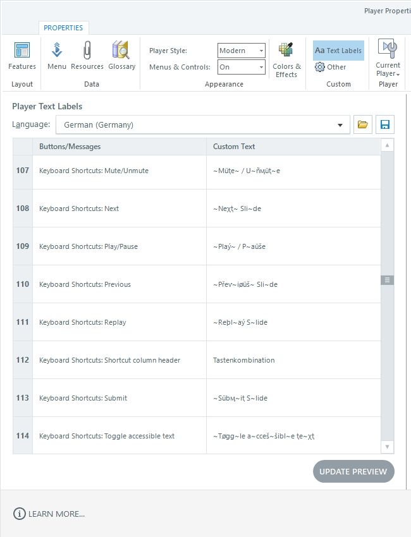Switch to the PROPERTIES tab
This screenshot has height=537, width=411.
point(63,28)
